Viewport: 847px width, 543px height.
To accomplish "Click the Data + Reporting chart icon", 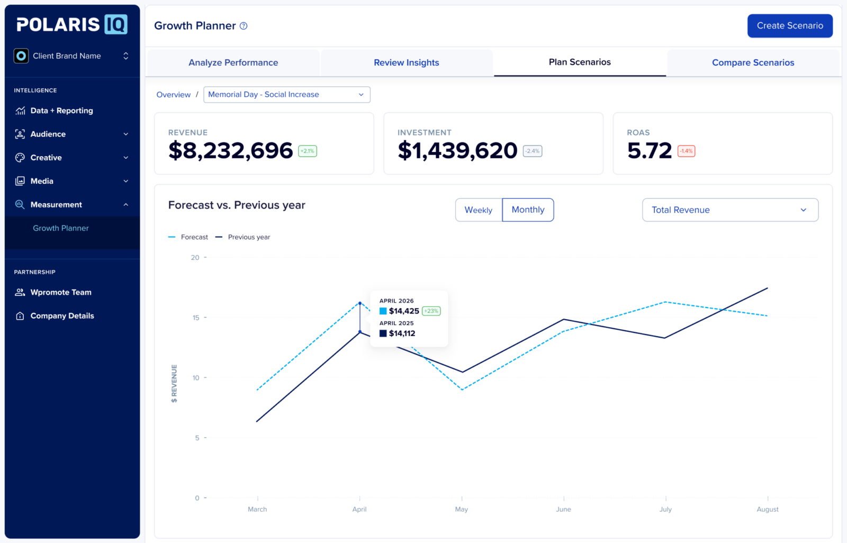I will click(x=20, y=111).
